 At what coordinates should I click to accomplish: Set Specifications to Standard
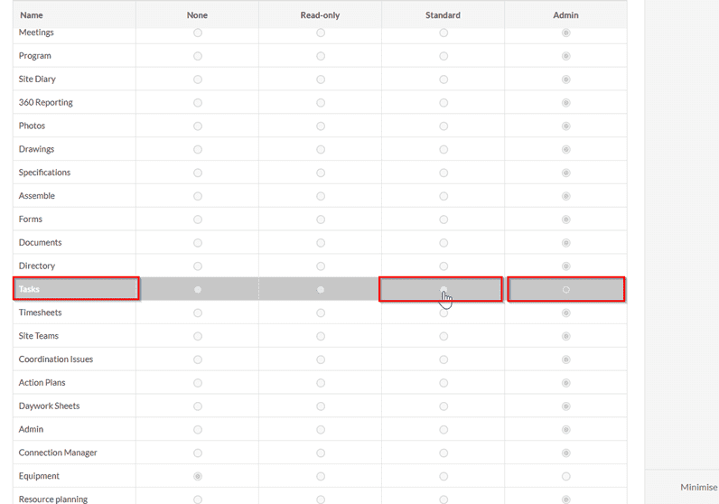point(443,173)
